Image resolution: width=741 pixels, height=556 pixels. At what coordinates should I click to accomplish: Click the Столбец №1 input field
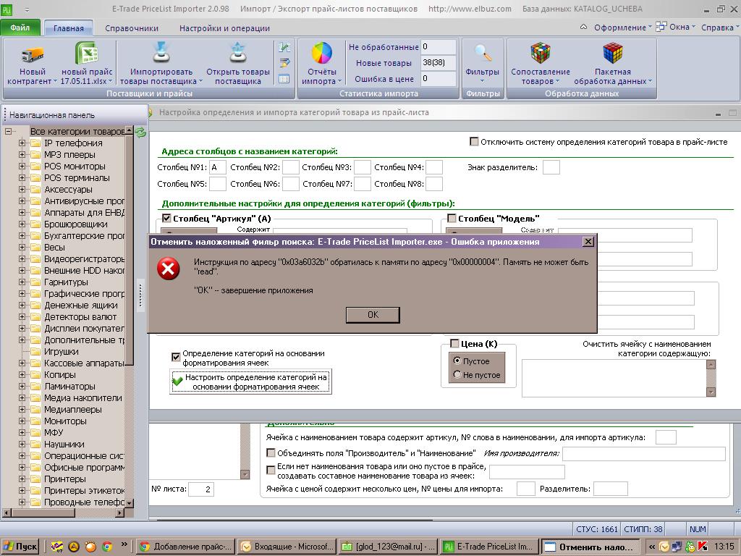pyautogui.click(x=217, y=167)
